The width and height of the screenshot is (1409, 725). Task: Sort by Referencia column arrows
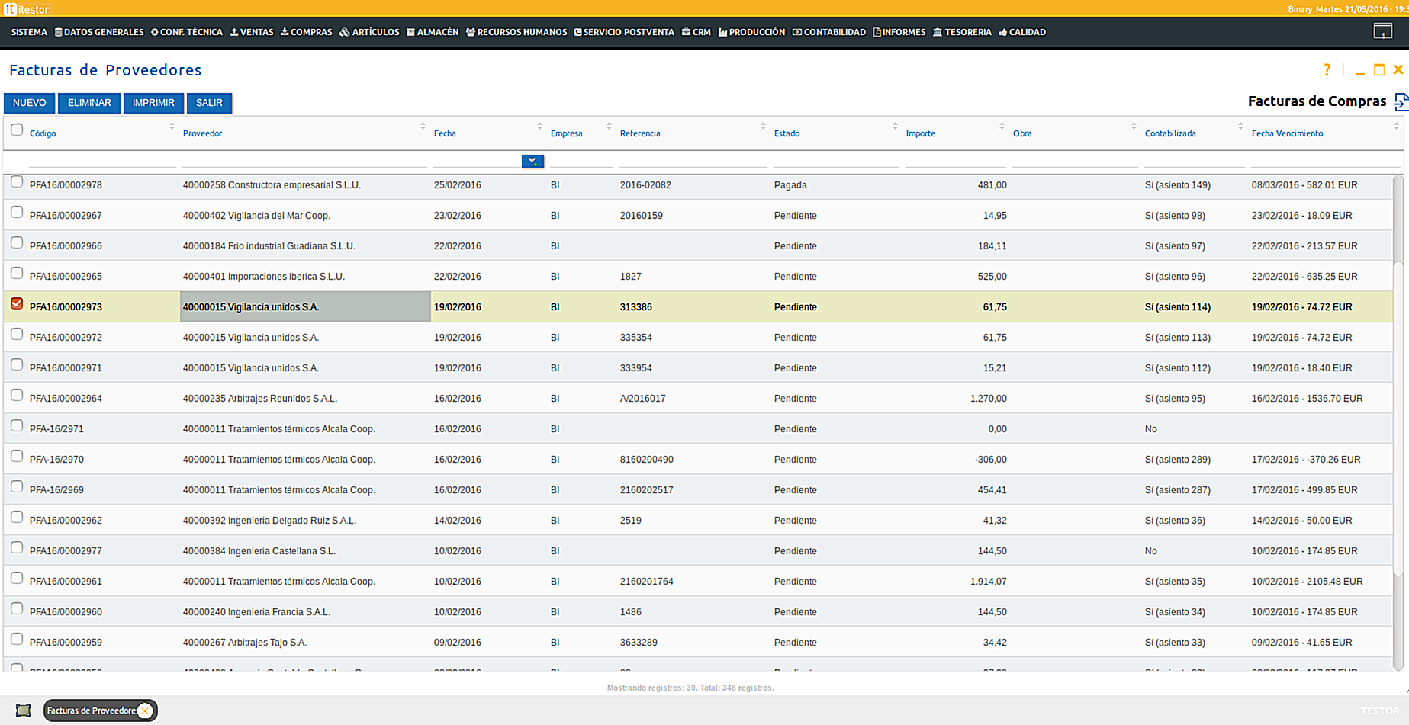pyautogui.click(x=763, y=126)
